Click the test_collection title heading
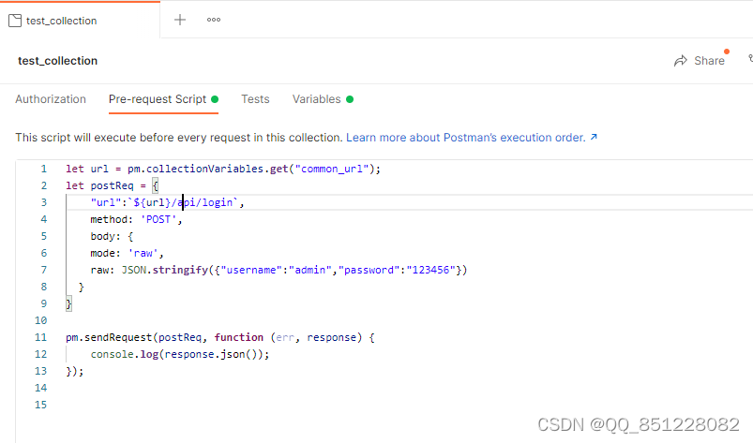Screen dimensions: 753x443 point(57,61)
